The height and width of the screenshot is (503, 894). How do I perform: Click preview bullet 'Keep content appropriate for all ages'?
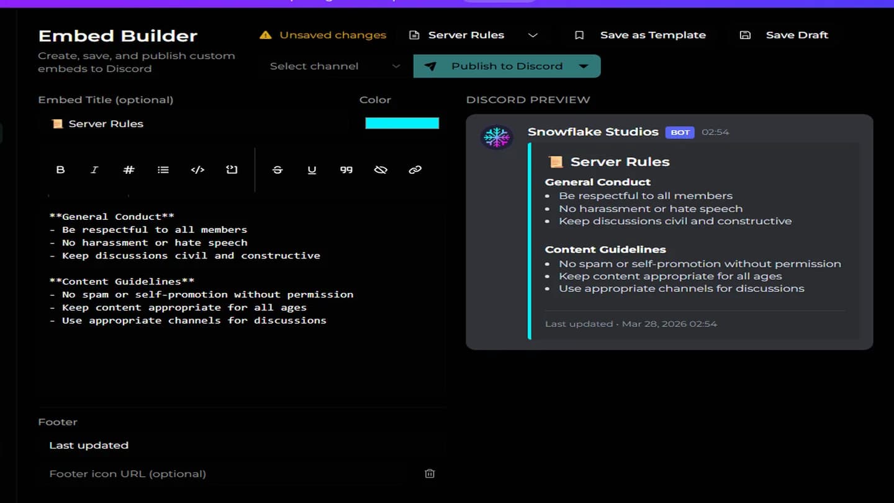(670, 276)
